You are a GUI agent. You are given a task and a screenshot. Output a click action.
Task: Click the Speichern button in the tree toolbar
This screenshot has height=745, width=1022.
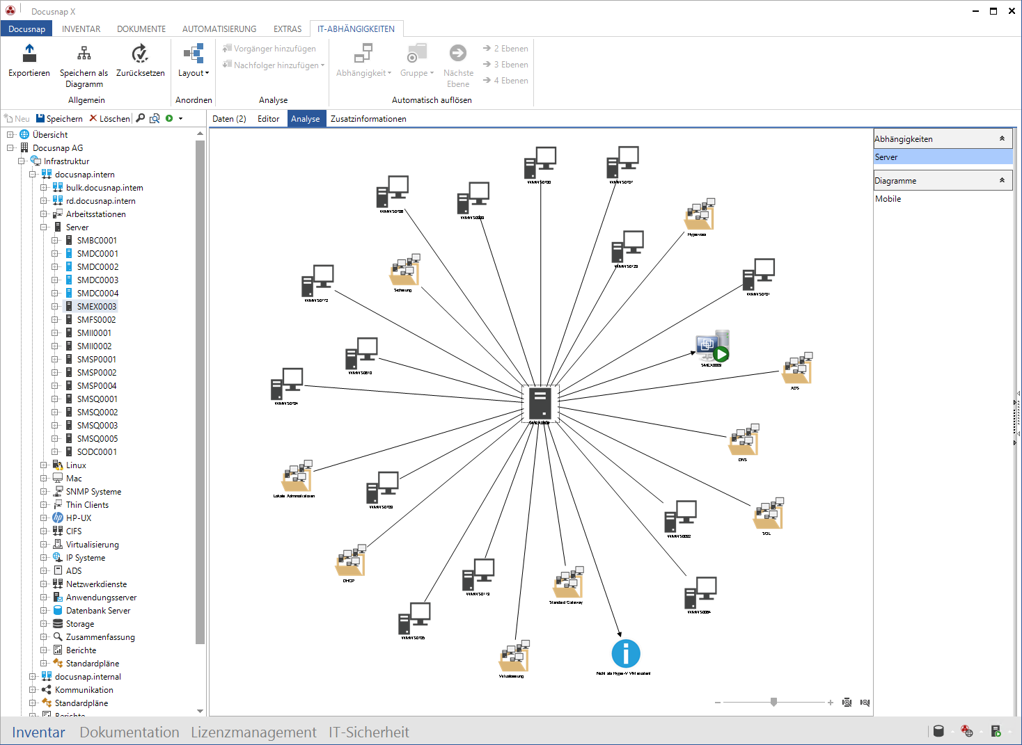point(59,119)
